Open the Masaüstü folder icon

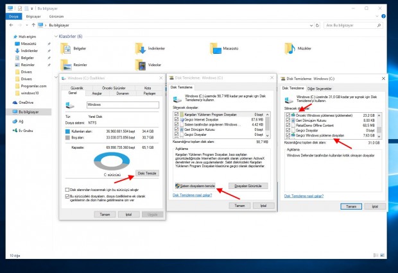[216, 49]
